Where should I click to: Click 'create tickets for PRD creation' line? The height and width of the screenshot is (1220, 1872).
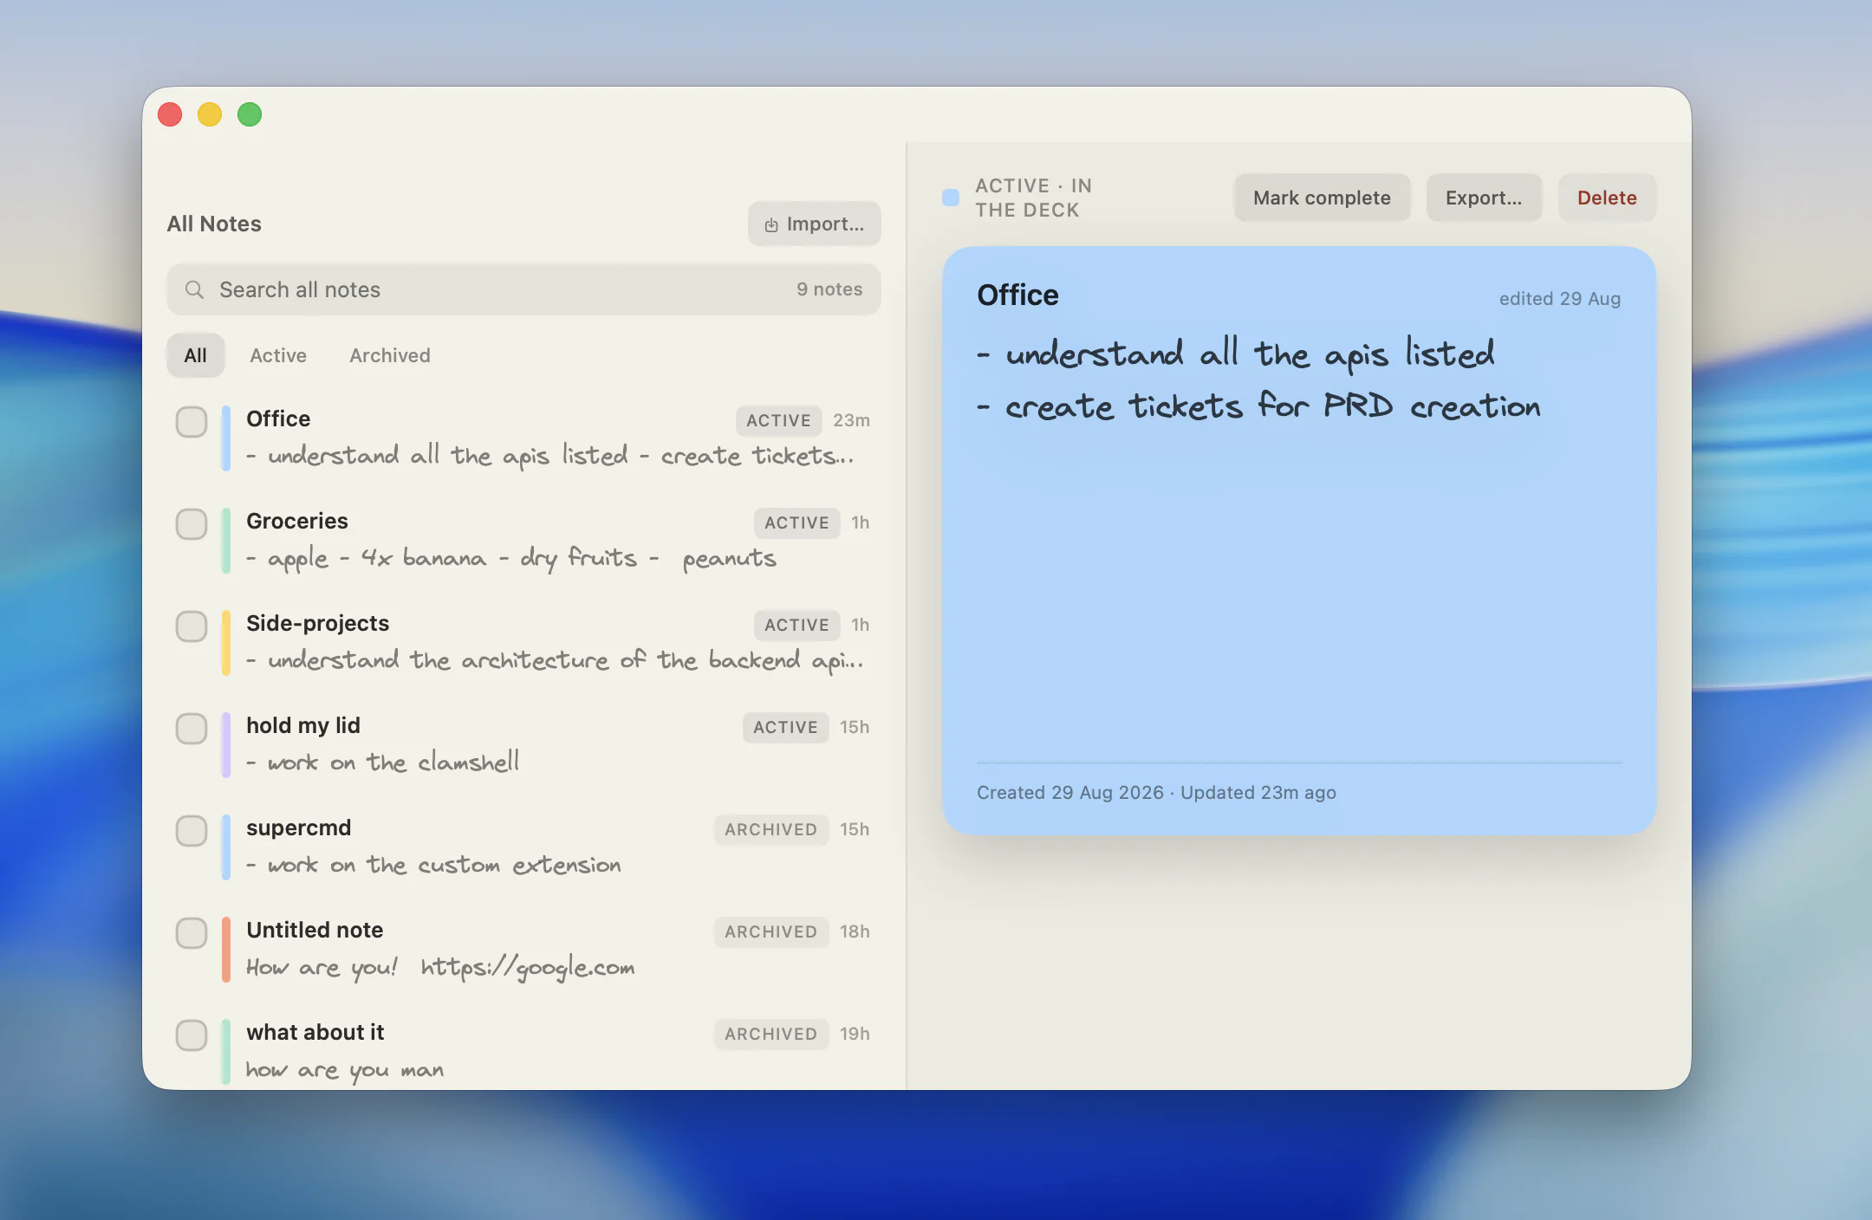tap(1258, 406)
